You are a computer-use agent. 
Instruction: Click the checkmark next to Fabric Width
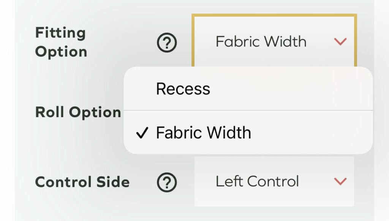(142, 133)
